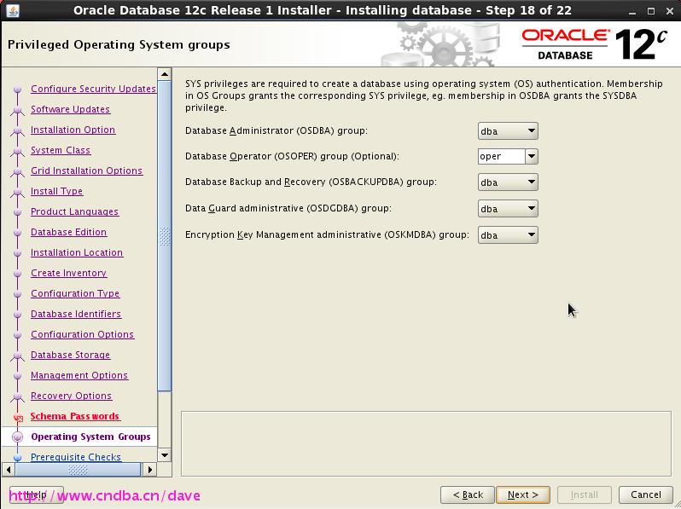681x509 pixels.
Task: Click the Back button
Action: pyautogui.click(x=468, y=495)
